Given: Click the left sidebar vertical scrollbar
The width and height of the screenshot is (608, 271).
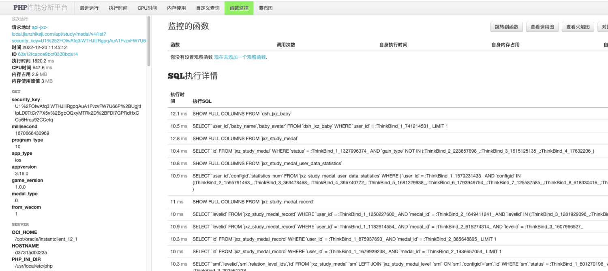Looking at the screenshot, I should click(x=149, y=41).
